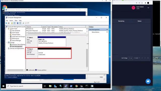161x91 pixels.
Task: Click the SF avatar in browser
Action: [x=133, y=8]
